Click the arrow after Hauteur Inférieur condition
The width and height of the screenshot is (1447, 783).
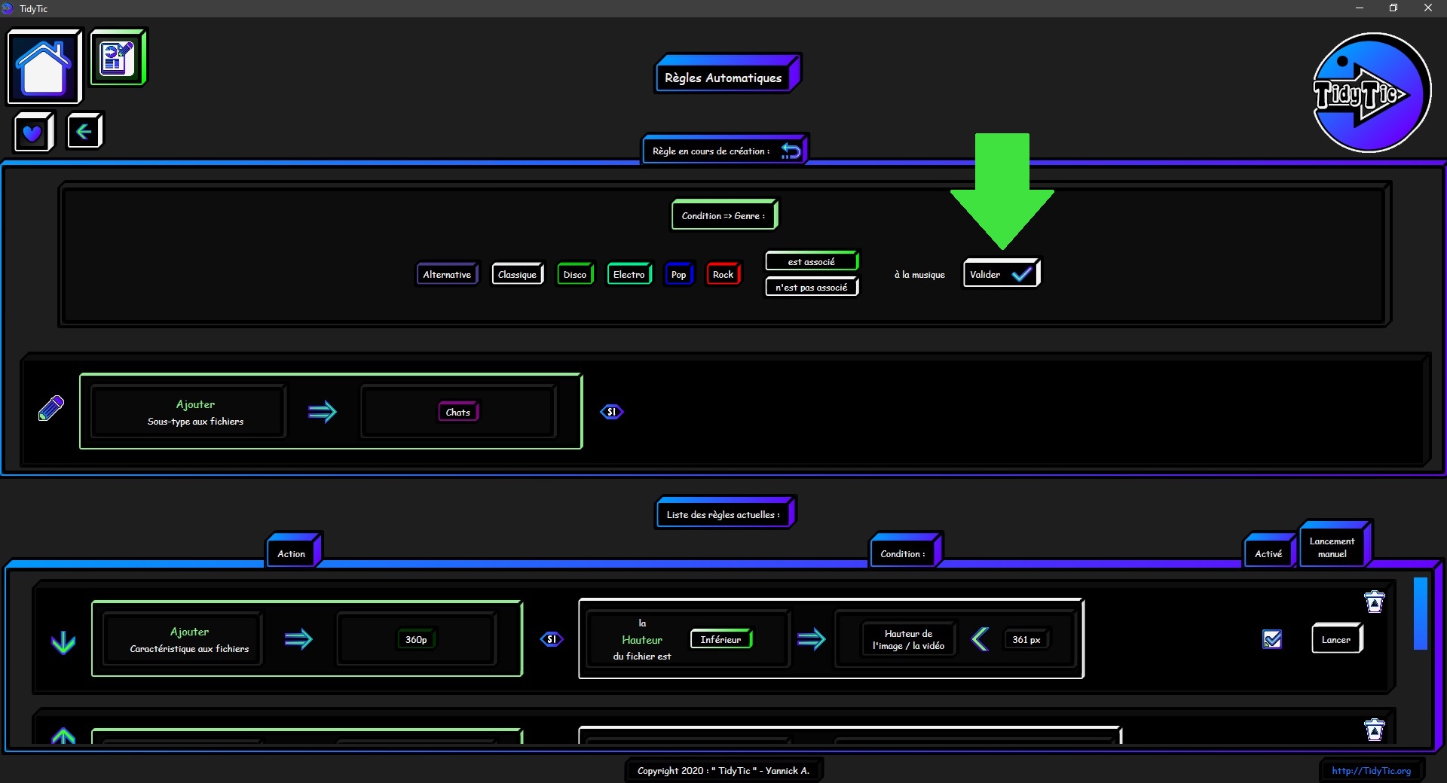tap(812, 639)
